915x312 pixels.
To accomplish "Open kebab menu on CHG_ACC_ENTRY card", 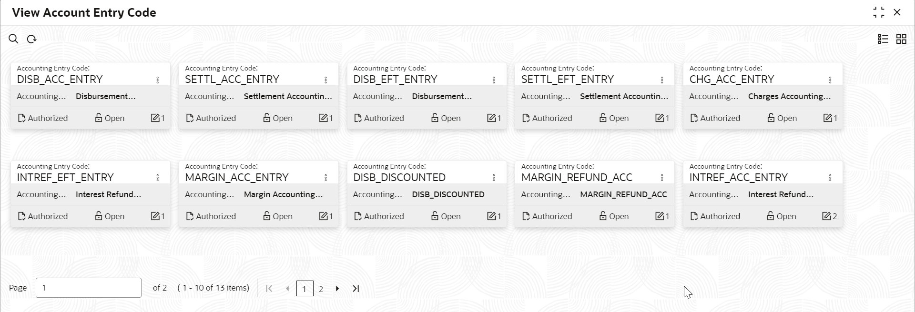I will click(x=830, y=80).
